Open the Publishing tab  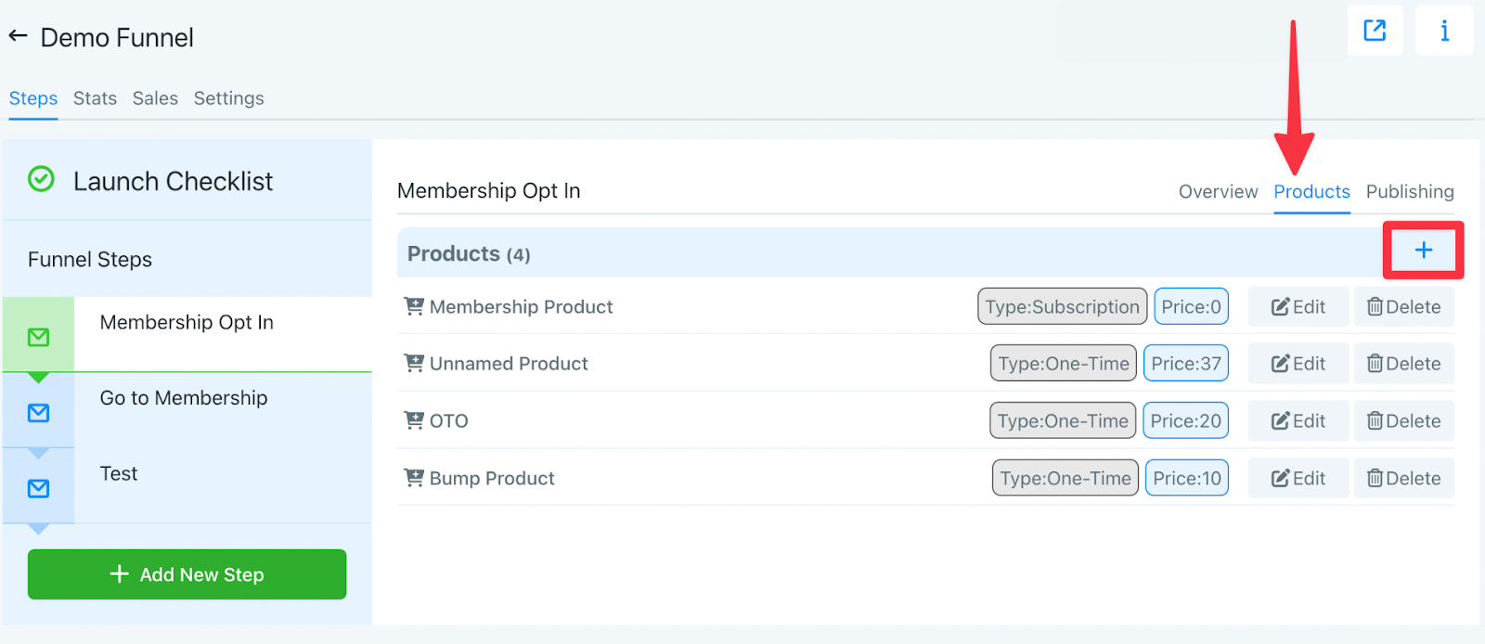tap(1409, 191)
